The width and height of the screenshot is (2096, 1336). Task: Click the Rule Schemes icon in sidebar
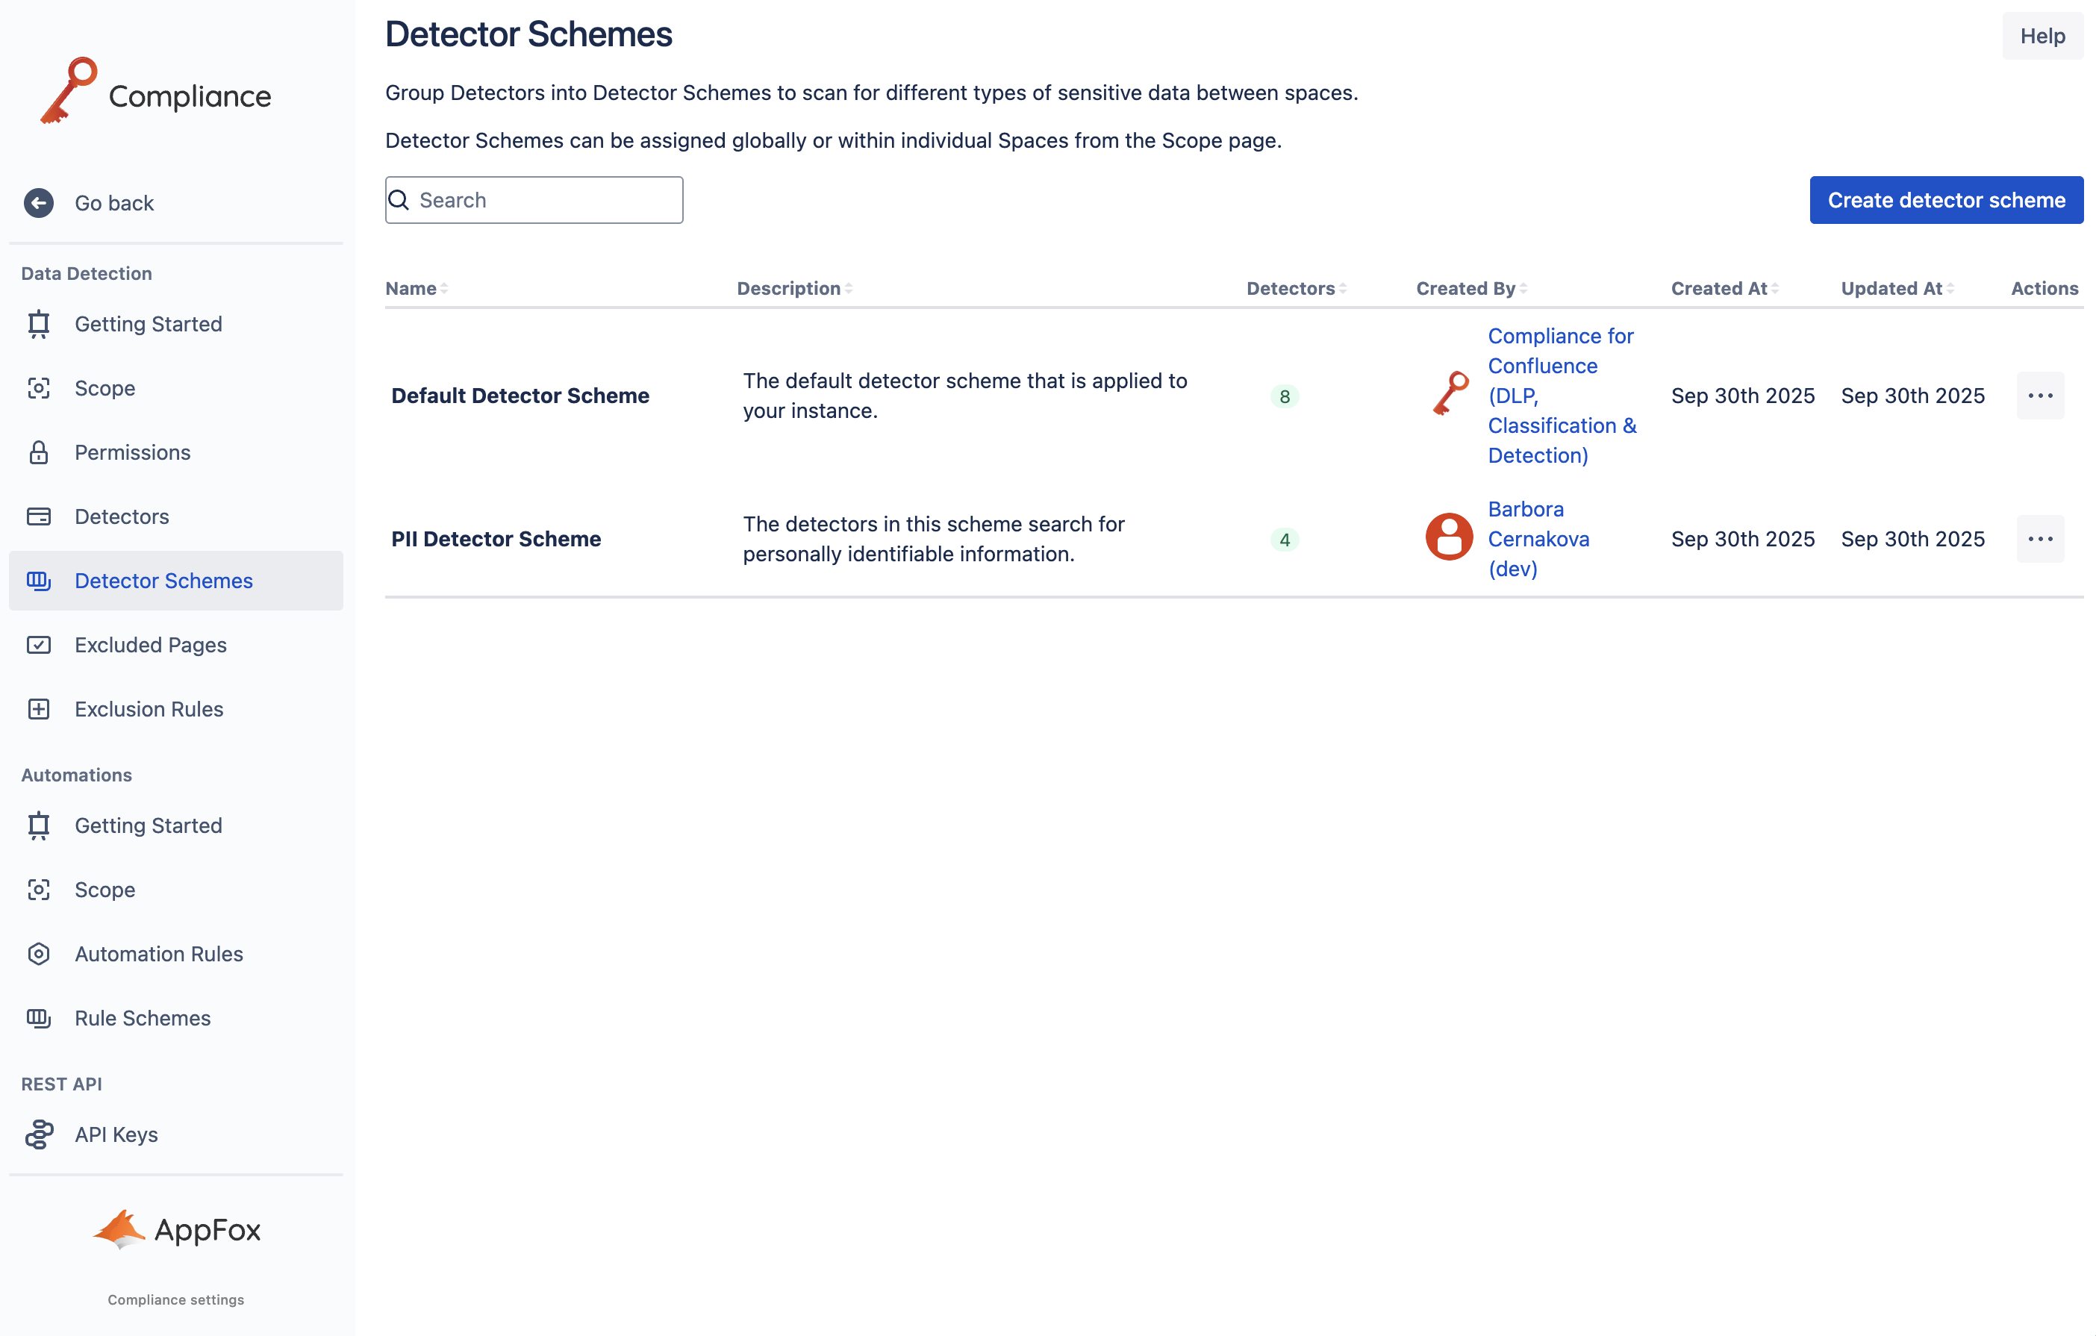(x=38, y=1017)
